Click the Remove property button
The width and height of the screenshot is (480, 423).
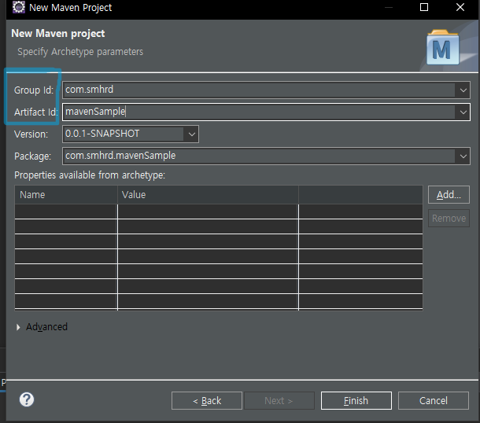click(x=449, y=218)
